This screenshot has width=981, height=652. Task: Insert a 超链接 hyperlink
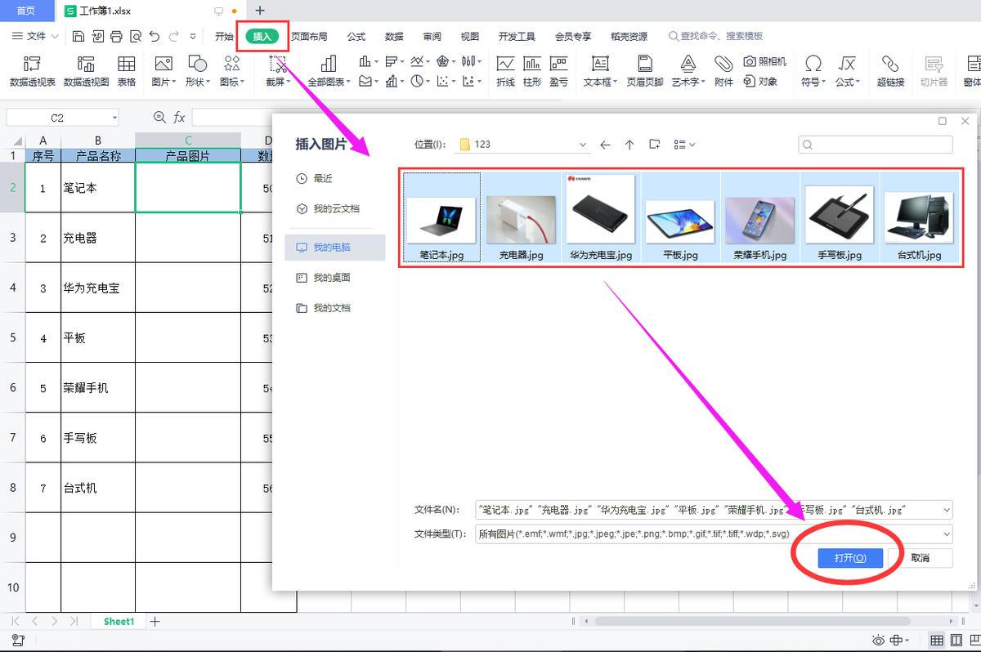click(x=890, y=72)
